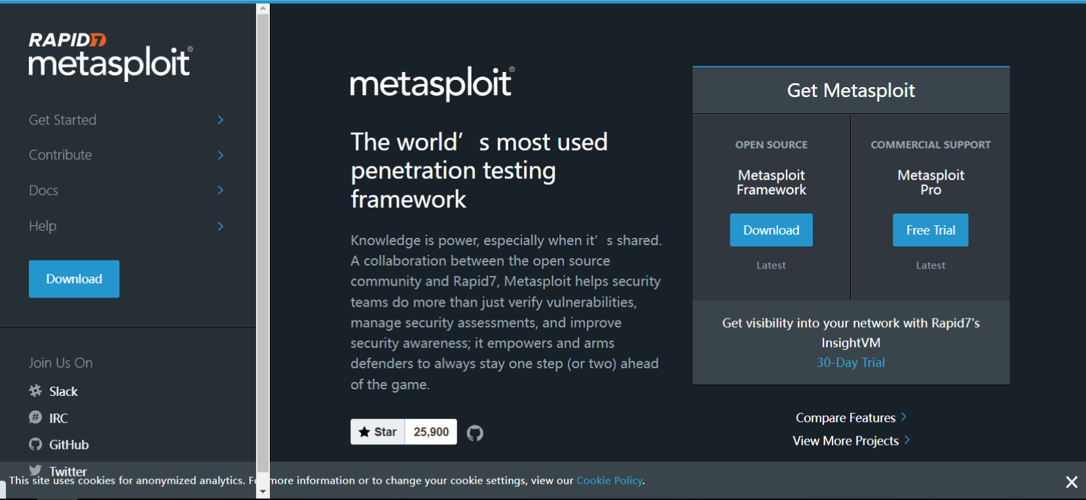Open the View More Projects link

click(x=846, y=441)
